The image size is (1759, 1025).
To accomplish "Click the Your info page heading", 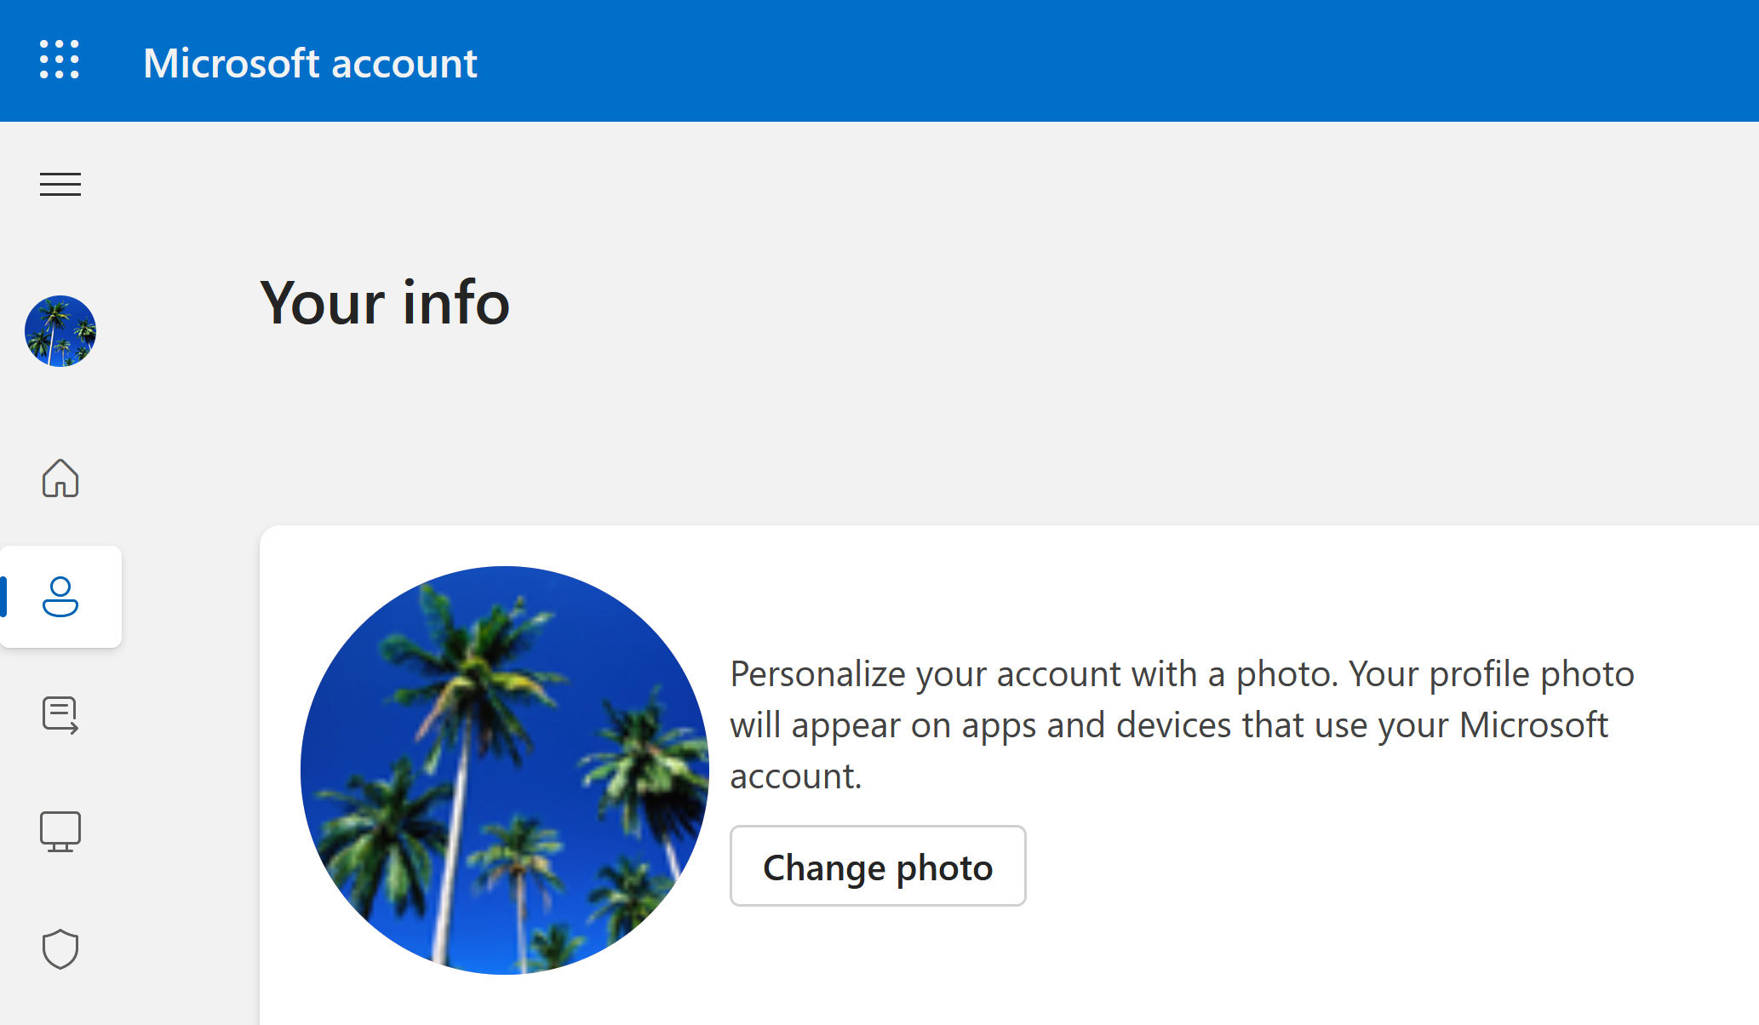I will tap(385, 302).
